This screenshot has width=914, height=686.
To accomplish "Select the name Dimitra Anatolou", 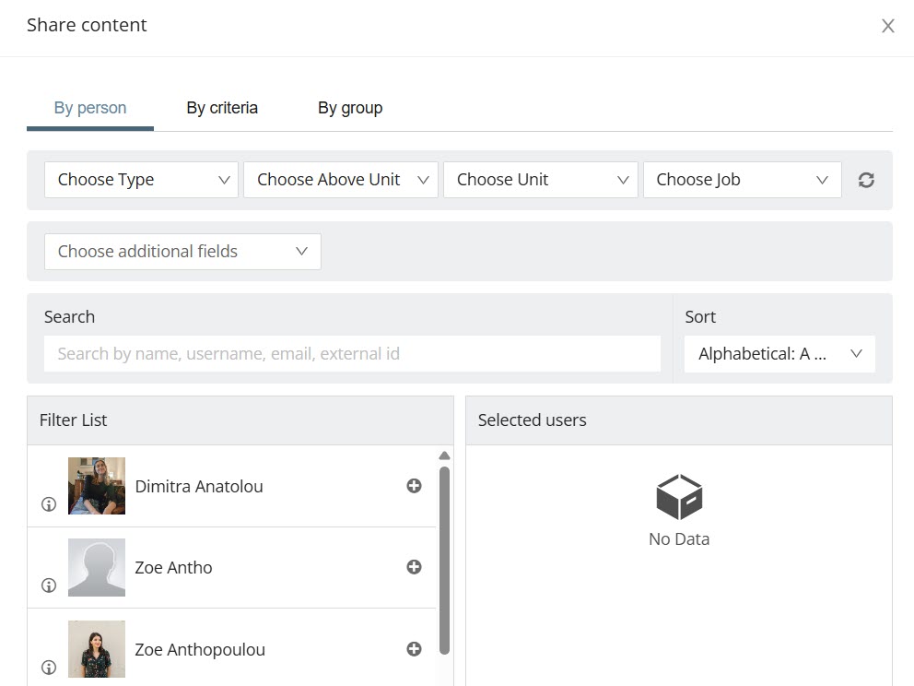I will click(x=199, y=487).
